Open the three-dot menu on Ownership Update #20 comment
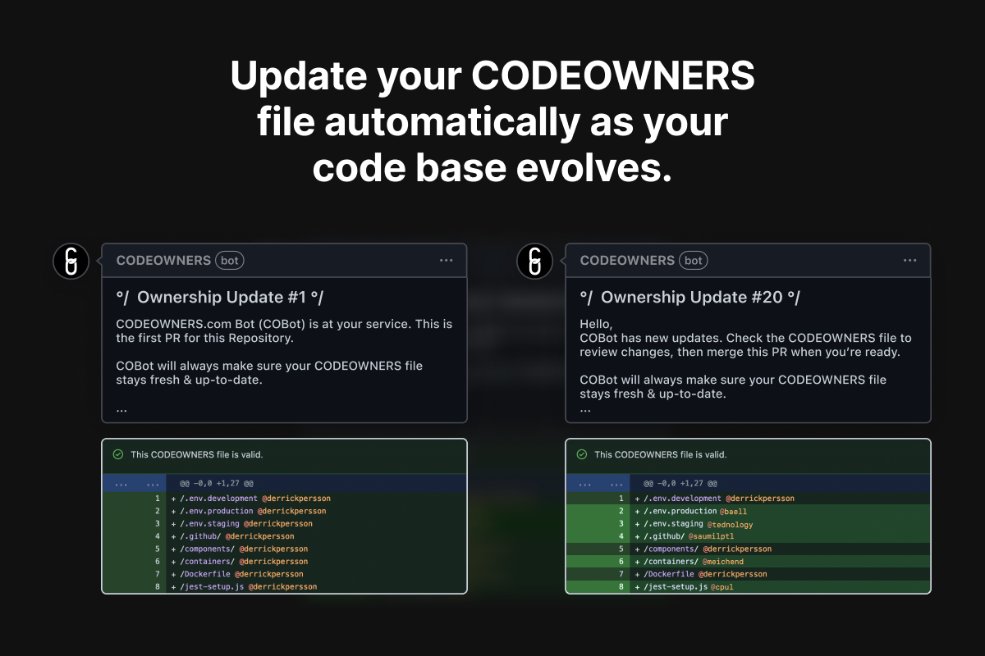 [x=909, y=260]
